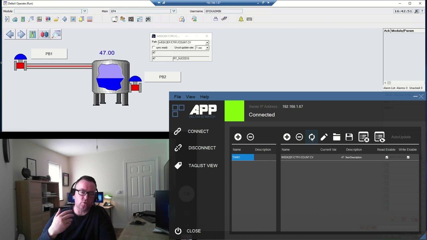Click the floppy disk save icon

[349, 137]
